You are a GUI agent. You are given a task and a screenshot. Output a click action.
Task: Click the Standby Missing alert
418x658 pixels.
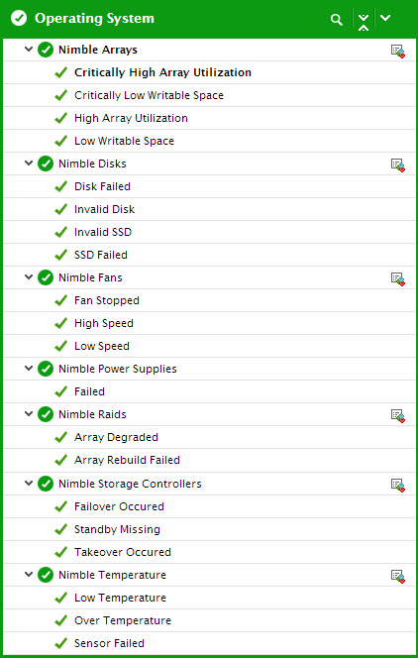pyautogui.click(x=117, y=529)
